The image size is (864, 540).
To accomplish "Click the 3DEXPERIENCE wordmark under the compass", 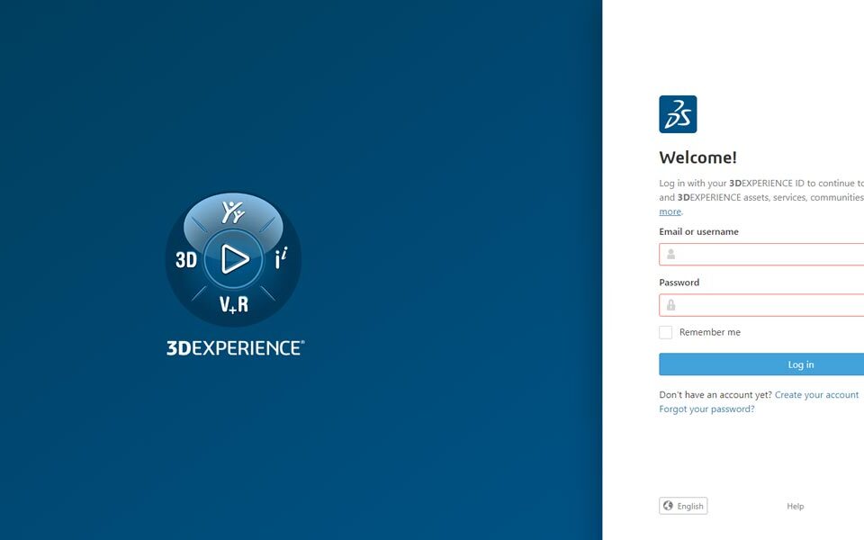I will pyautogui.click(x=234, y=346).
